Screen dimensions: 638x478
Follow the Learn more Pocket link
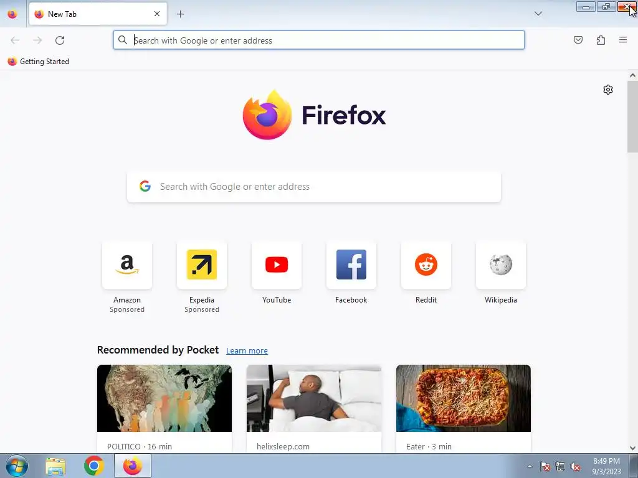[x=247, y=351]
